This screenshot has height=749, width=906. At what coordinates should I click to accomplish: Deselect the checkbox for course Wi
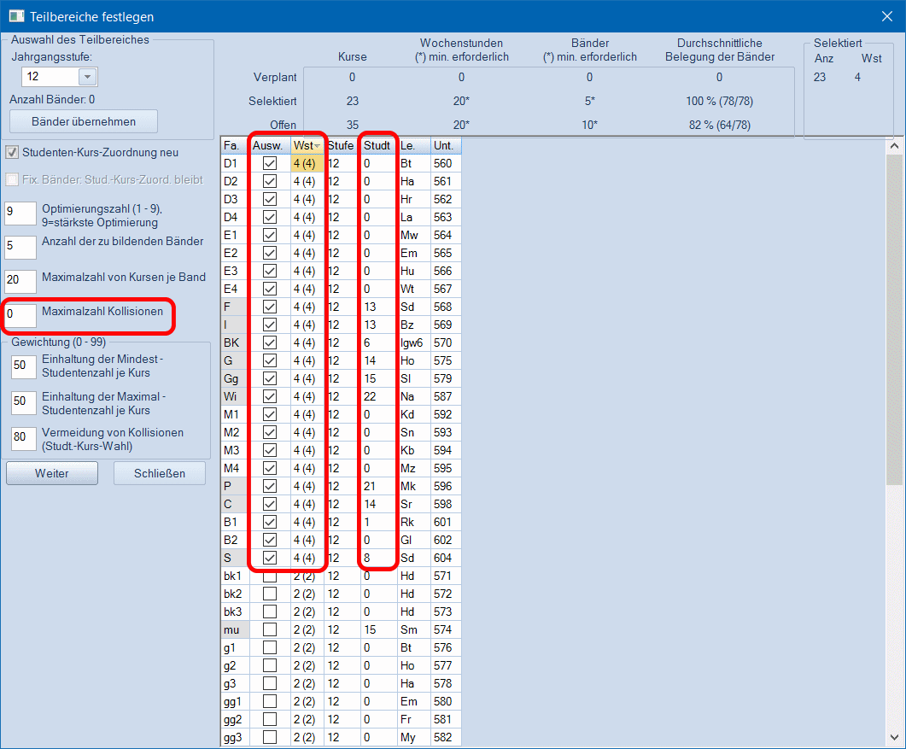tap(270, 396)
